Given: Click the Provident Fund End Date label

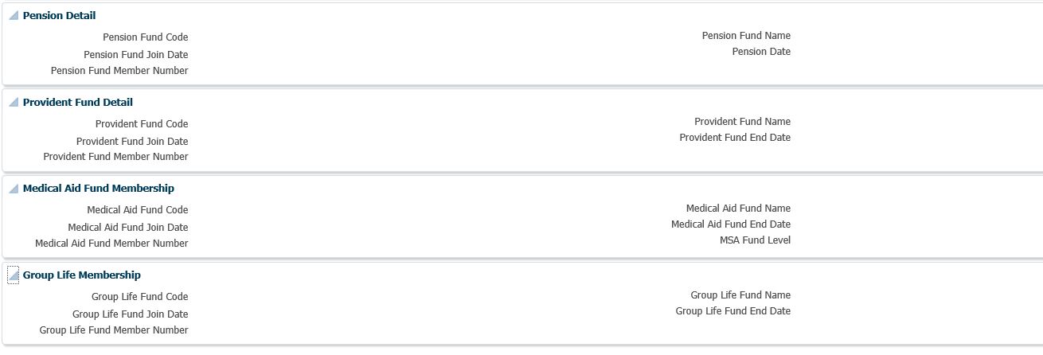Looking at the screenshot, I should pos(735,138).
